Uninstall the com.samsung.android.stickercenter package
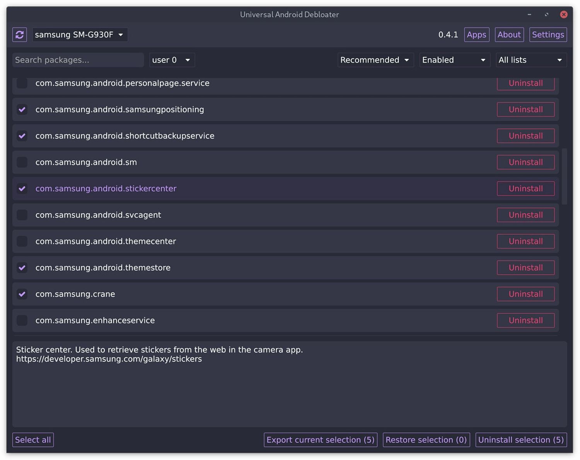This screenshot has height=460, width=580. 525,189
